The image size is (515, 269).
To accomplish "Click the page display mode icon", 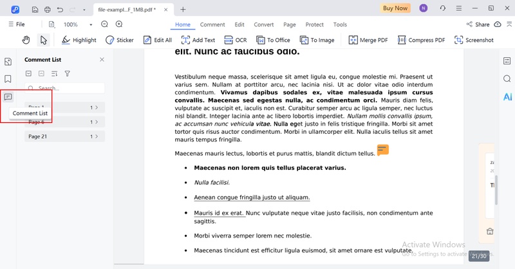I will (x=51, y=24).
